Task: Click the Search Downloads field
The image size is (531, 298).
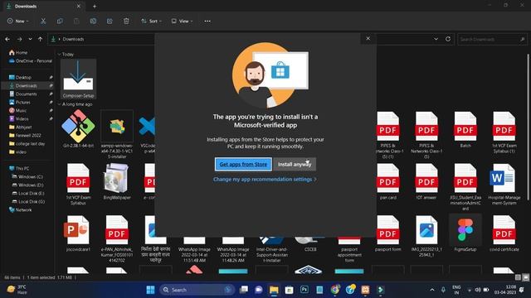Action: tap(492, 39)
